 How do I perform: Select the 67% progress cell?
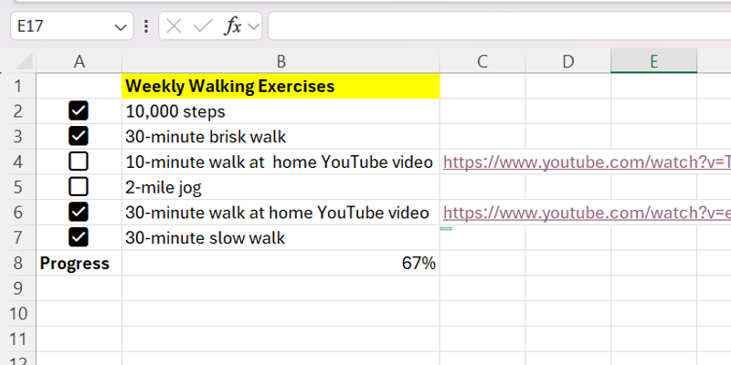(x=281, y=264)
